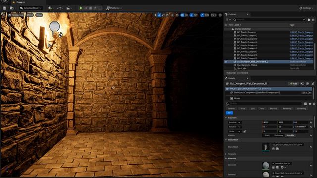Toggle the Scale lock icon
Viewport: 317px width, 178px height.
click(x=244, y=131)
